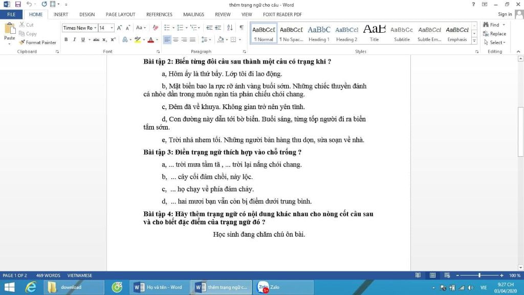The height and width of the screenshot is (295, 524).
Task: Open the Paragraph dialog launcher
Action: (244, 52)
